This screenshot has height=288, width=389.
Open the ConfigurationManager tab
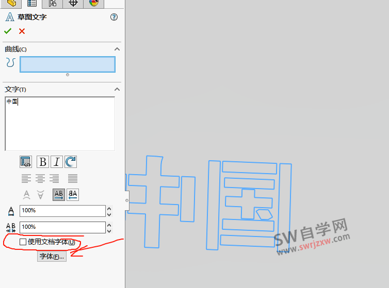click(x=52, y=4)
